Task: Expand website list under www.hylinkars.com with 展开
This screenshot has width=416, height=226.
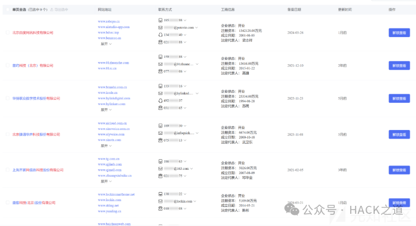Action: coord(106,109)
